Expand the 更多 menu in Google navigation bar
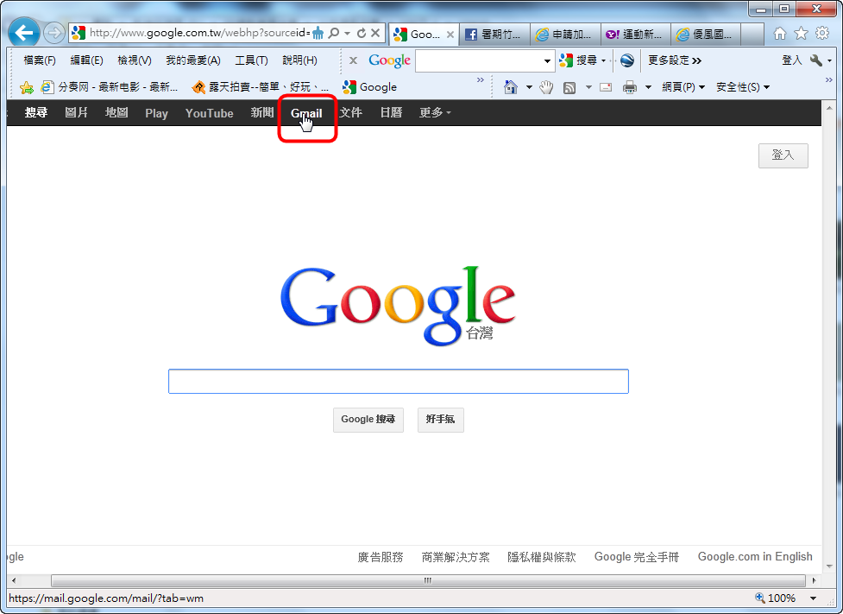The height and width of the screenshot is (614, 843). [x=435, y=112]
